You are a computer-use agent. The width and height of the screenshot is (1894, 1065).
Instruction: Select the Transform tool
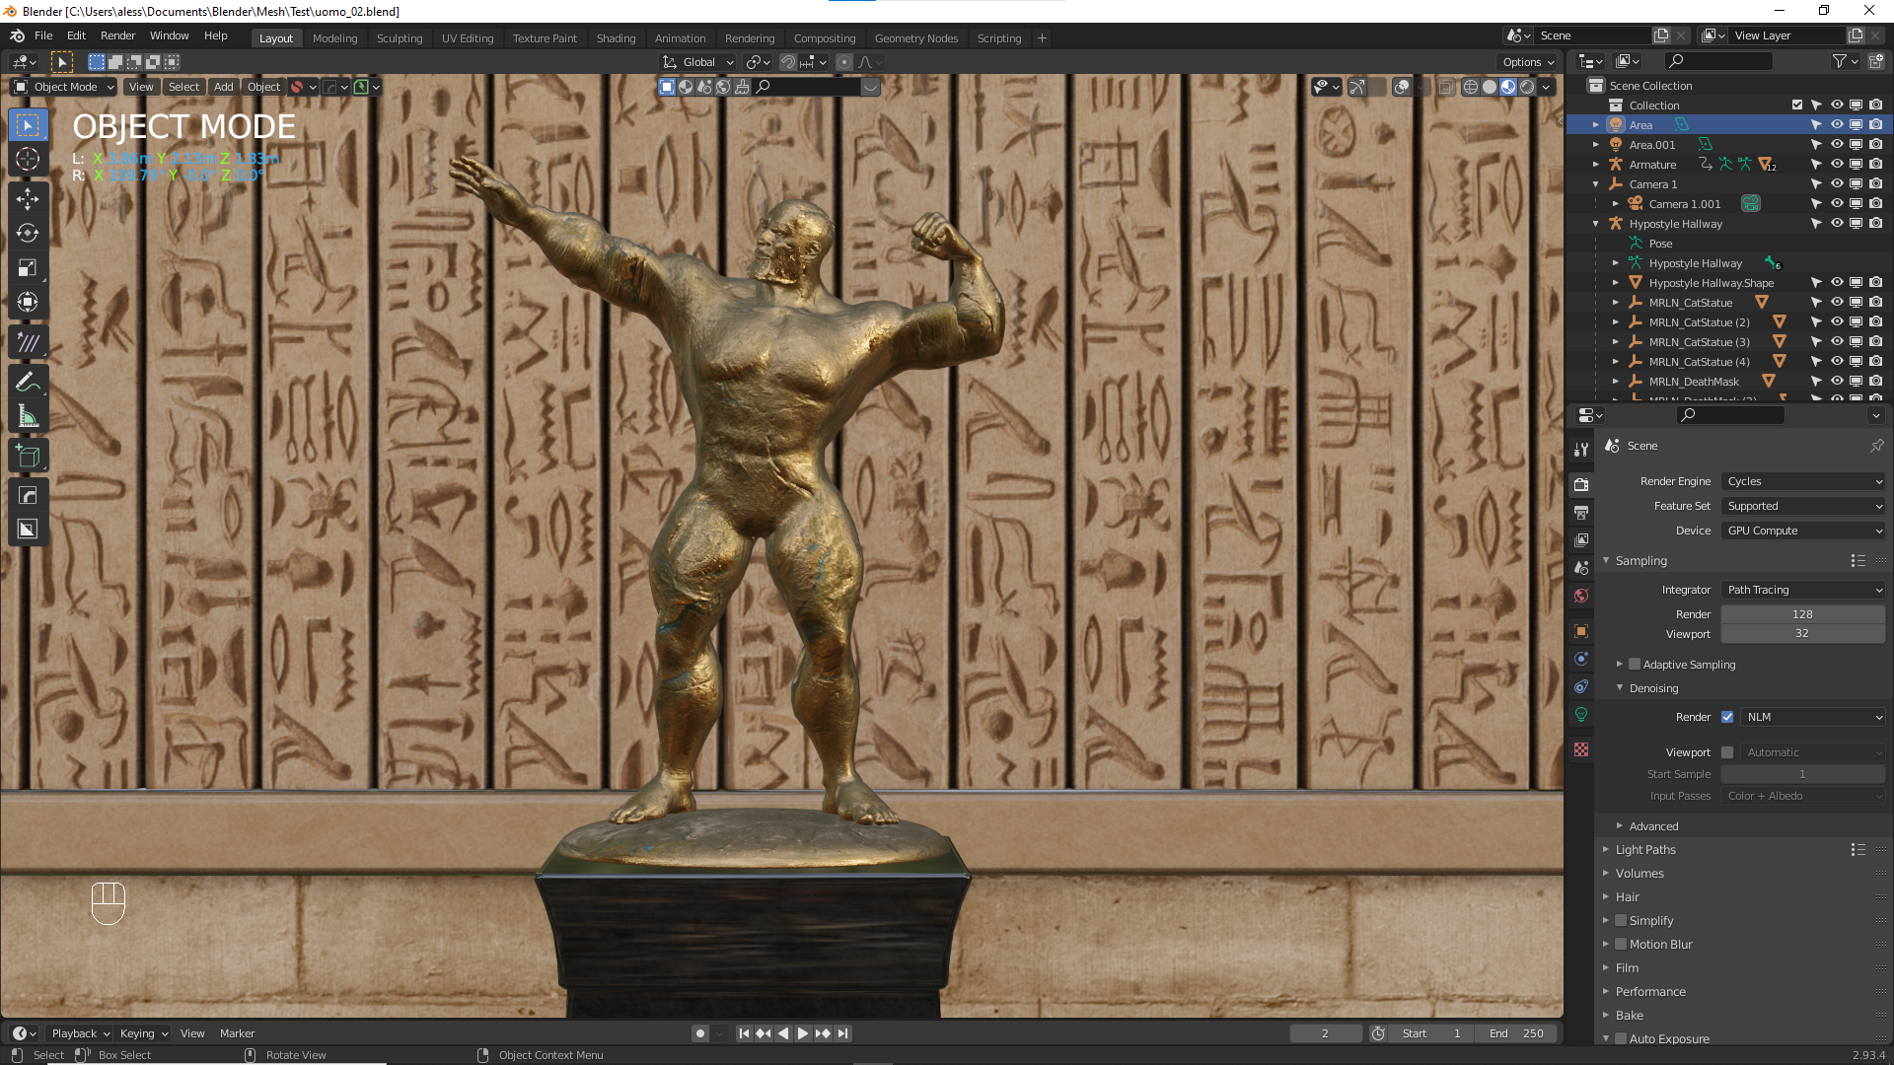28,303
